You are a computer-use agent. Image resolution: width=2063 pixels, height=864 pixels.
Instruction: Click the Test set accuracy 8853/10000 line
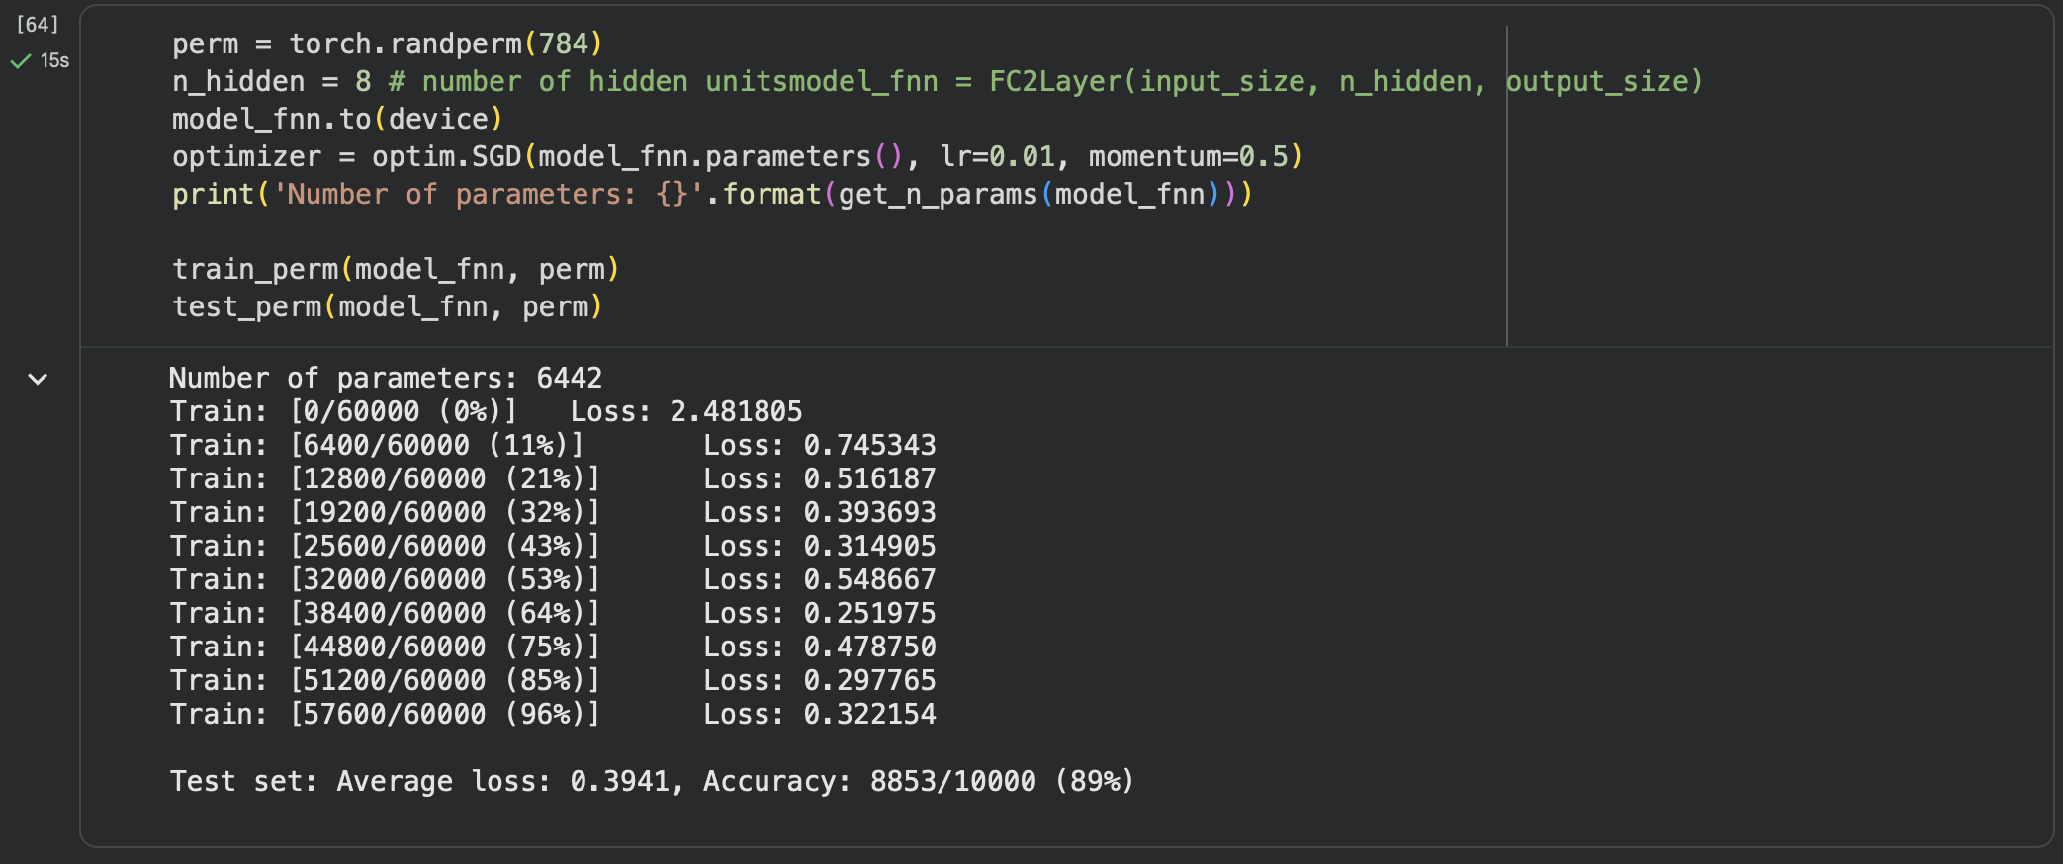coord(651,781)
